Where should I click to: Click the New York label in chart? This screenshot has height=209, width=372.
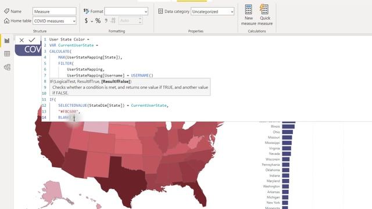(x=273, y=203)
